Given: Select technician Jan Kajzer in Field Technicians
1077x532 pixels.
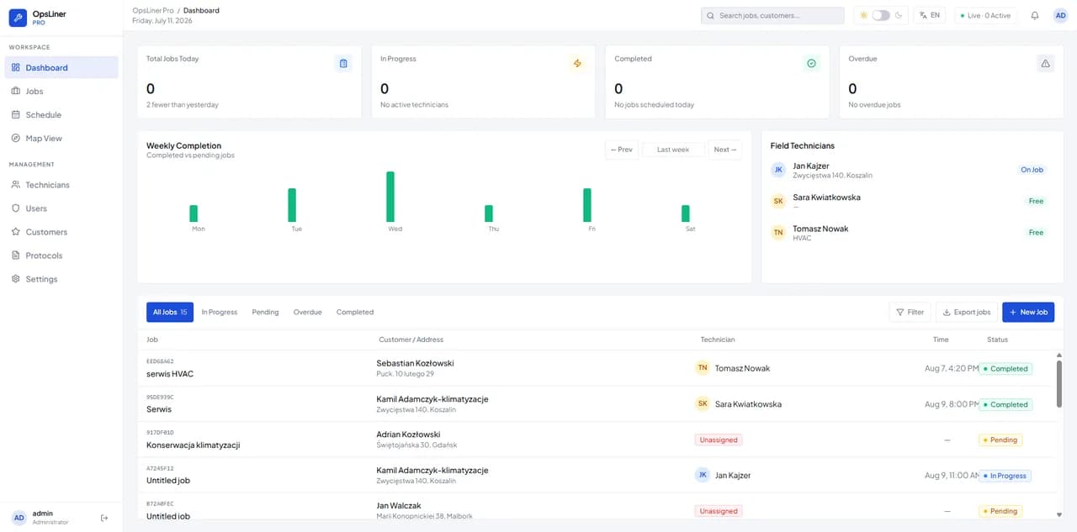Looking at the screenshot, I should point(912,170).
